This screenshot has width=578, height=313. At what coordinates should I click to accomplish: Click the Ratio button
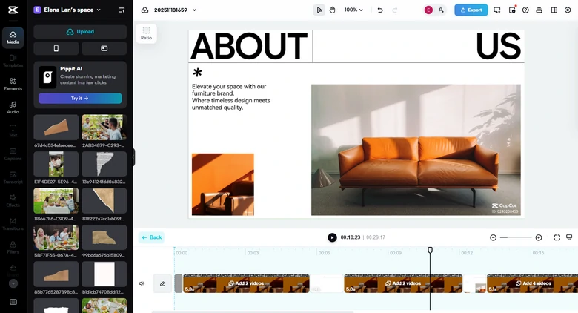[x=146, y=33]
